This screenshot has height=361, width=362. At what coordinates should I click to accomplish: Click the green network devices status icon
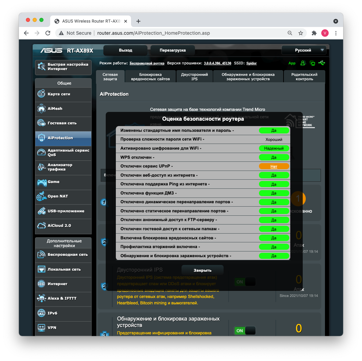coord(312,63)
